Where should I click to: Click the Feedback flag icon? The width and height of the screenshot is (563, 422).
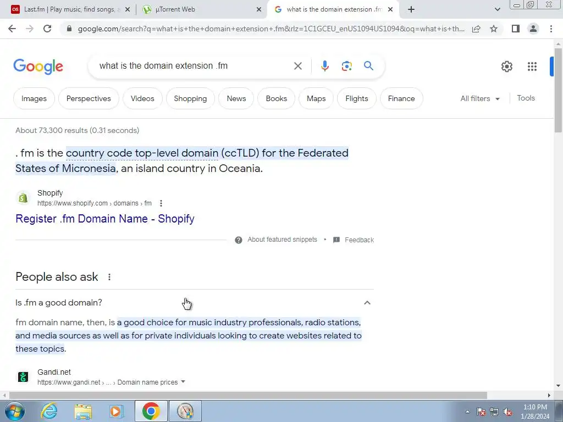point(336,240)
